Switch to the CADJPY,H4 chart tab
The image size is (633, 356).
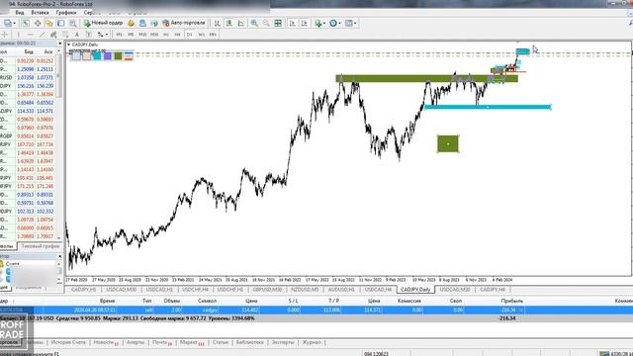493,290
